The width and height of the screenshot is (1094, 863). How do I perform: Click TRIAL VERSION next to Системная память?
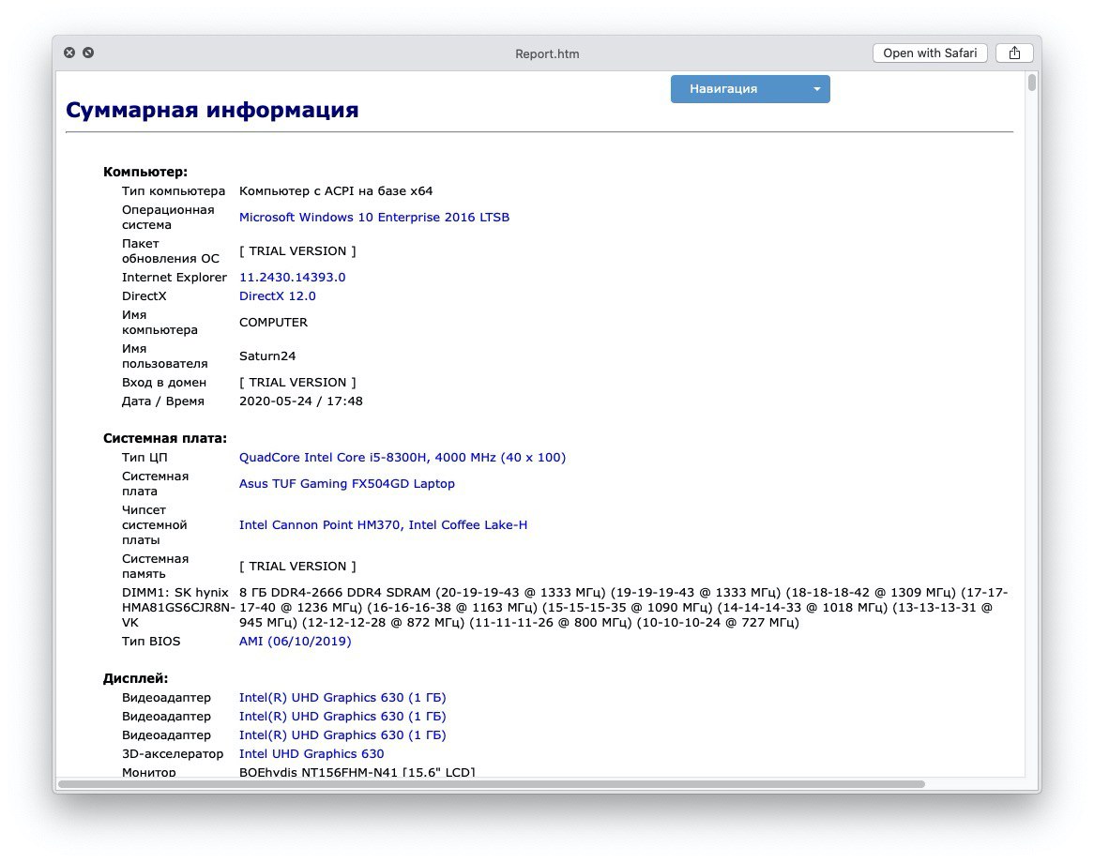pyautogui.click(x=298, y=566)
